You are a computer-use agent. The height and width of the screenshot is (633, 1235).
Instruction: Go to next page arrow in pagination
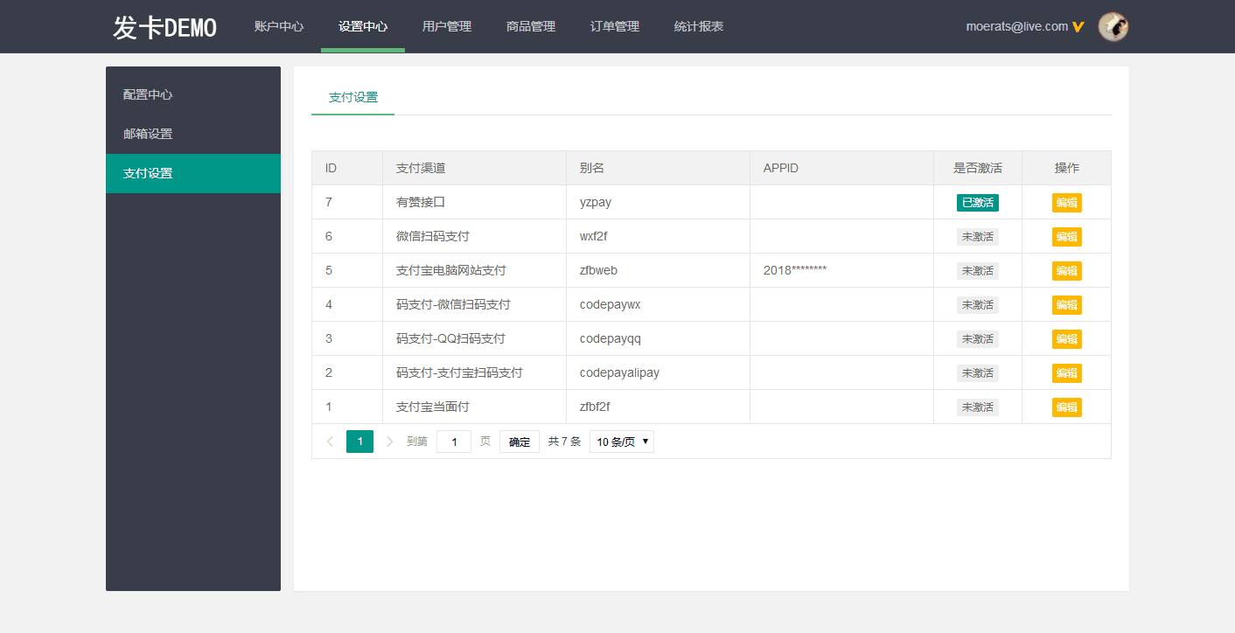point(390,442)
